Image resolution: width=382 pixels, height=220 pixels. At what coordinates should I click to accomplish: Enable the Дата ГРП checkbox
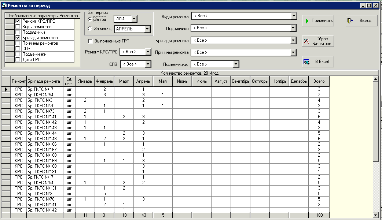[18, 59]
